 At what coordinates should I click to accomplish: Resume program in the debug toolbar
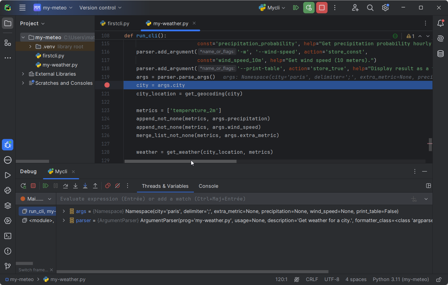46,186
